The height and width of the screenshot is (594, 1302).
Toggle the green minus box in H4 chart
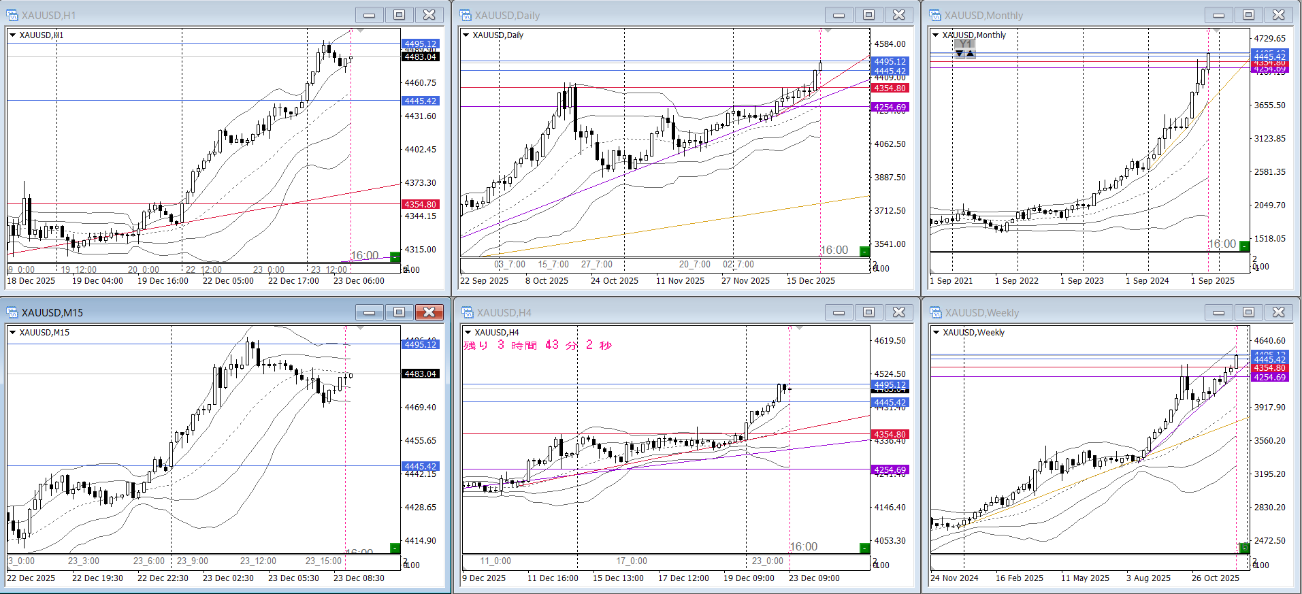pos(864,548)
